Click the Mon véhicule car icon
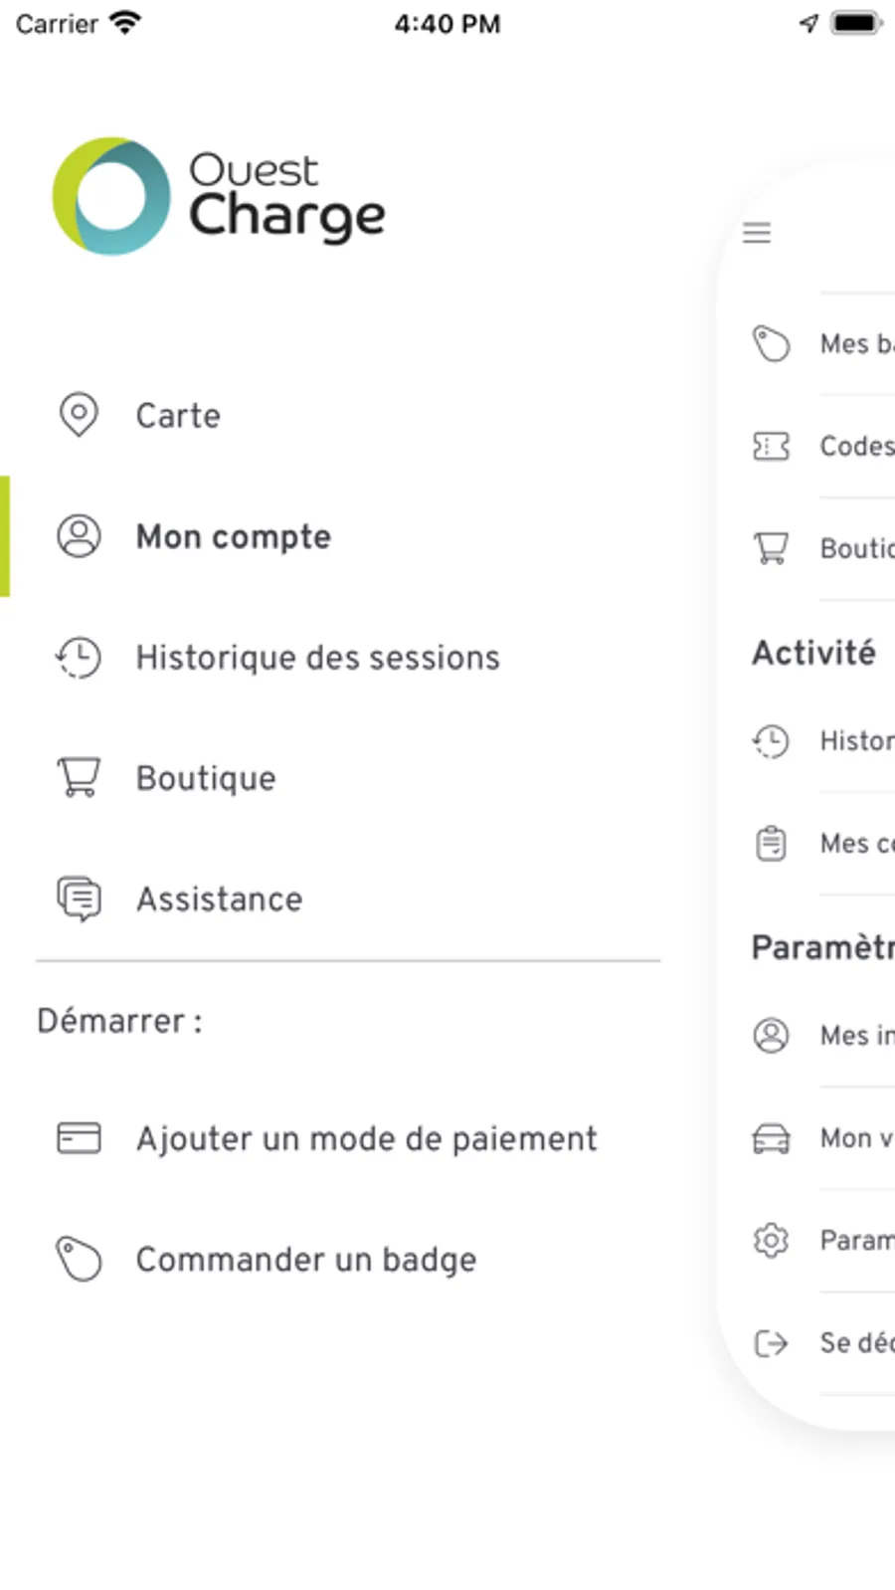This screenshot has width=895, height=1590. [x=771, y=1137]
